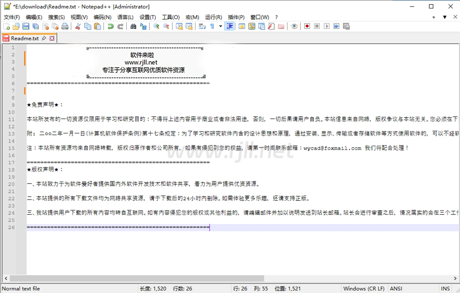The image size is (460, 293).
Task: Expand the show symbols dropdown arrow
Action: (220, 26)
